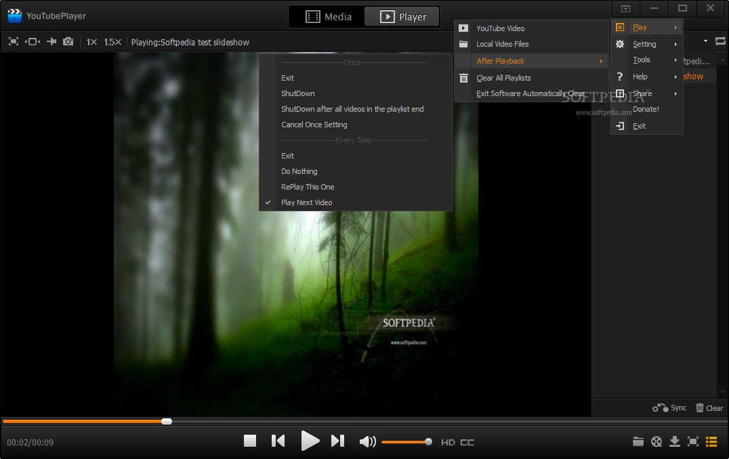Toggle CC closed captions
The width and height of the screenshot is (729, 459).
[x=467, y=442]
